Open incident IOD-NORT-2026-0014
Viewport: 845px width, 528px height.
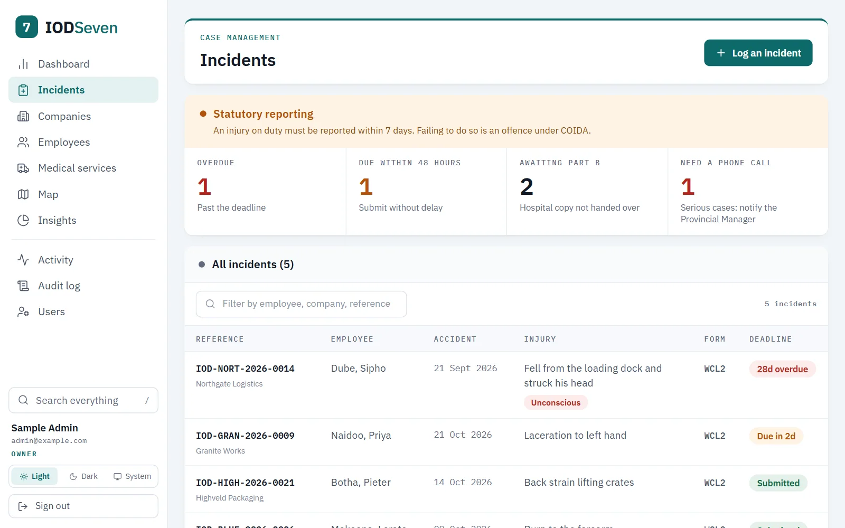coord(245,369)
